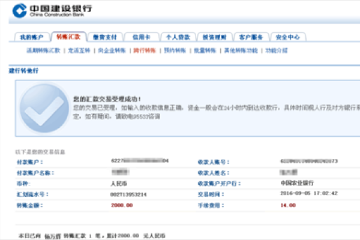Click the 建行转他行 section heading
This screenshot has width=360, height=240.
(23, 71)
